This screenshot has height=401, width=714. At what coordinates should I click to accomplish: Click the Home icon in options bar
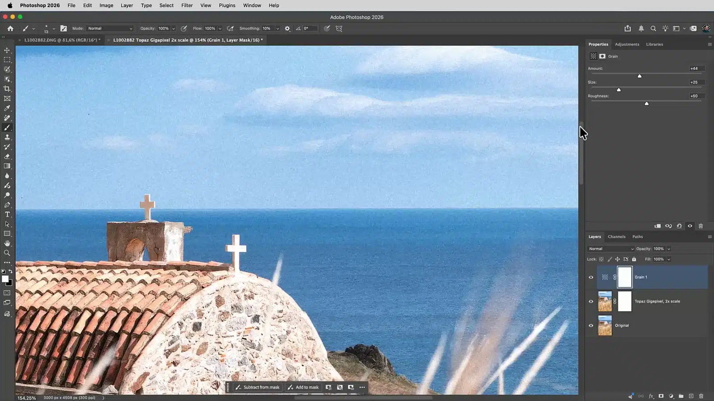coord(10,28)
